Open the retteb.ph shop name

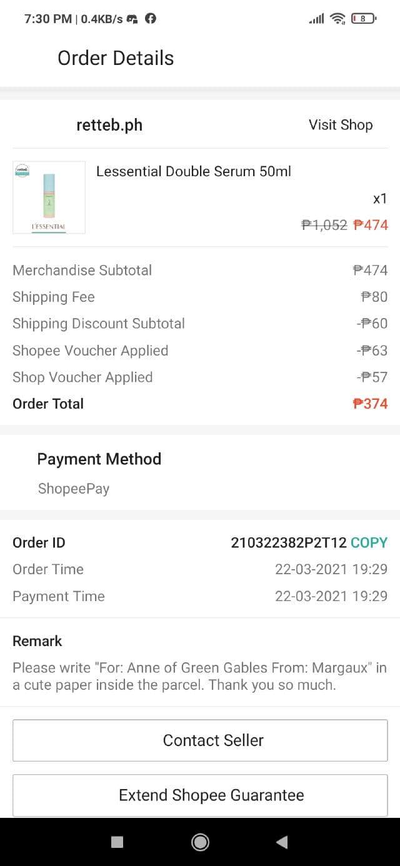(109, 125)
